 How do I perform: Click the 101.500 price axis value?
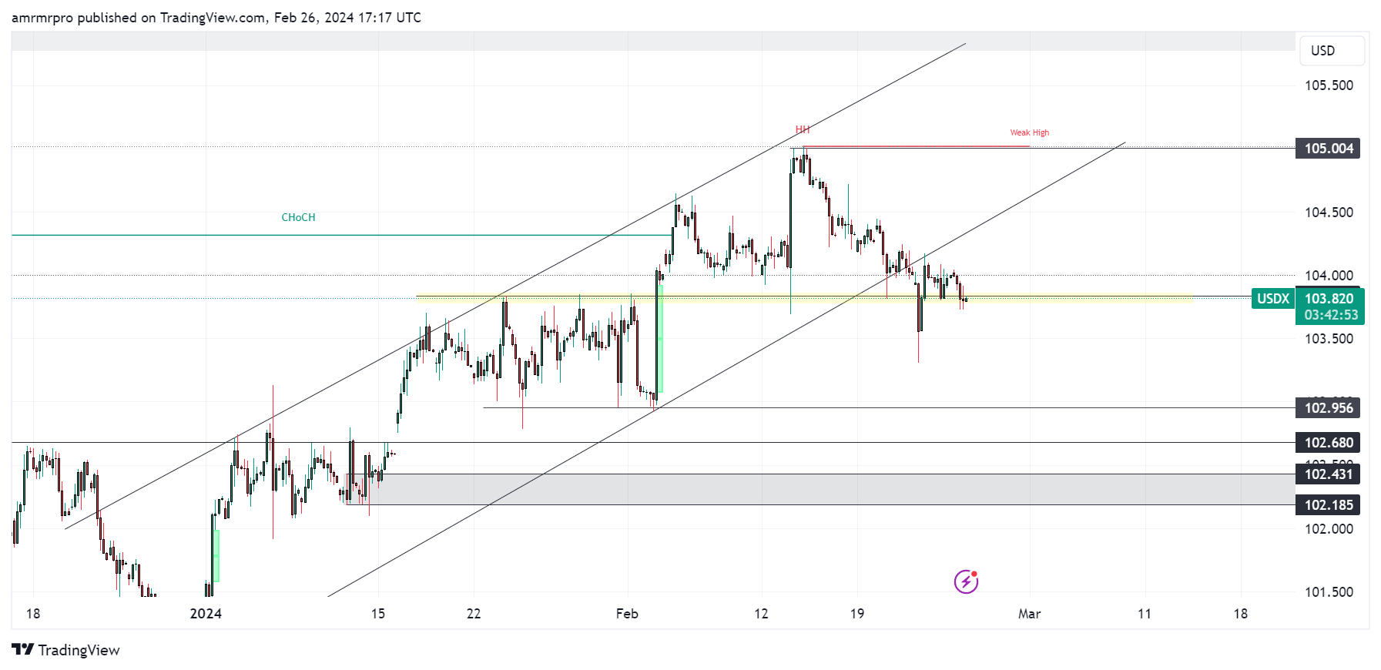(x=1329, y=592)
